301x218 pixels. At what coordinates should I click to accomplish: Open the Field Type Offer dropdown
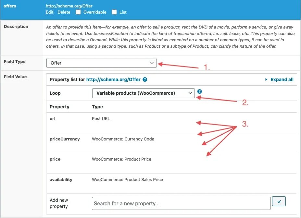pos(101,63)
